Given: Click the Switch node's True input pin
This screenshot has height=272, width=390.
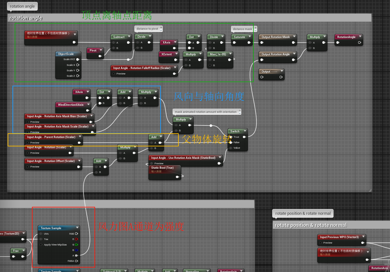Looking at the screenshot, I should (231, 137).
